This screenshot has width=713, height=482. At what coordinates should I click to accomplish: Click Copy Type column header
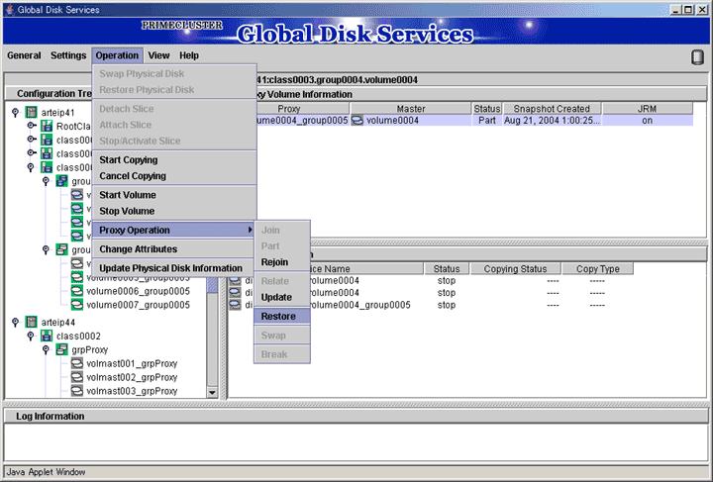tap(597, 269)
